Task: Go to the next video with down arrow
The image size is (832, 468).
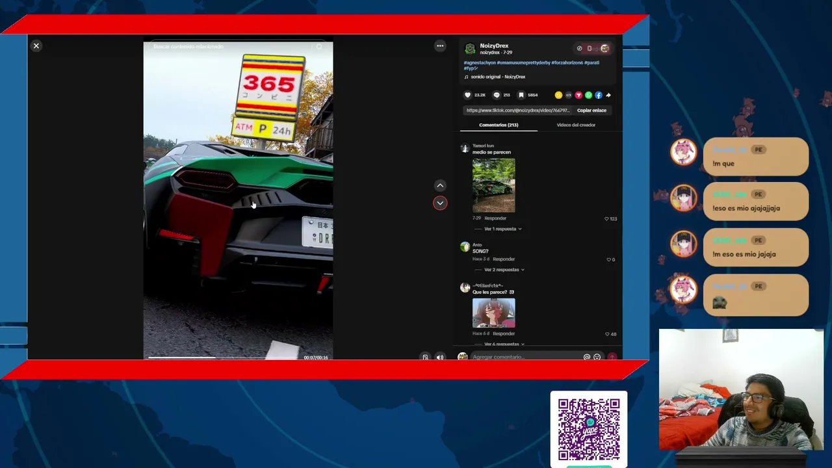Action: pos(440,203)
